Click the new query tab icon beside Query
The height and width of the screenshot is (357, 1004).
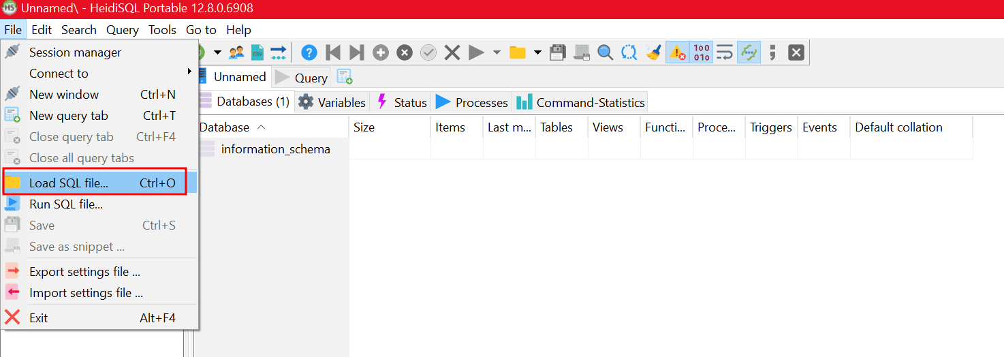tap(345, 77)
